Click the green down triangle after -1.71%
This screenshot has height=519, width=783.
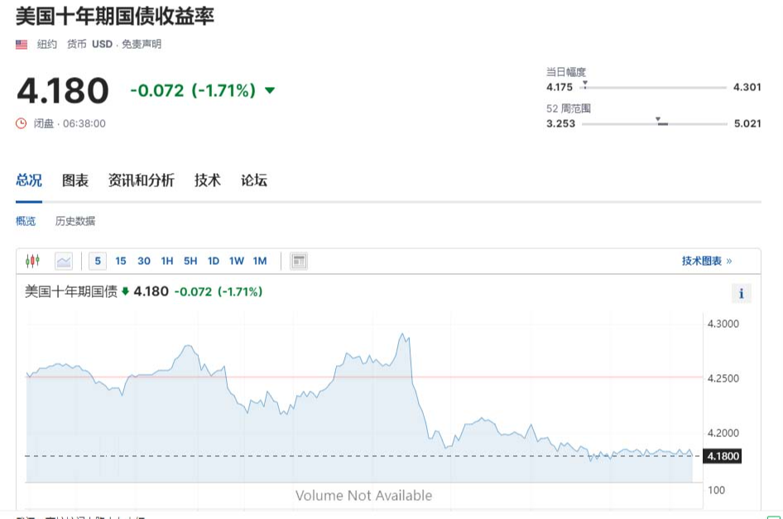click(268, 90)
